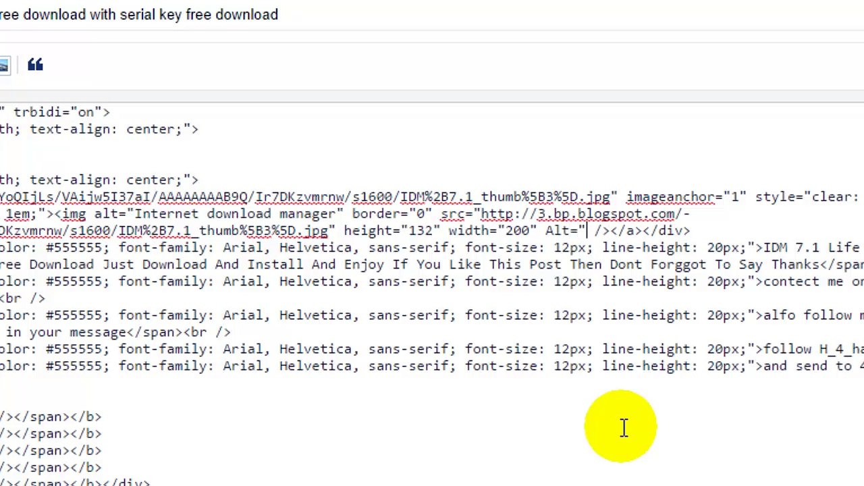This screenshot has width=864, height=486.
Task: Click the text 'alfo follow m'
Action: [x=813, y=315]
